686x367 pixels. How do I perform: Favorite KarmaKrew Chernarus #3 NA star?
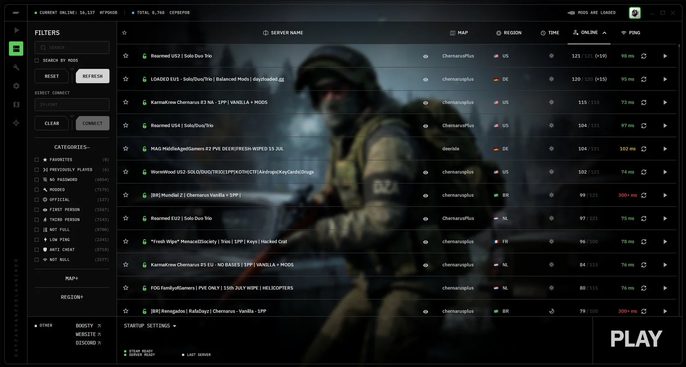(126, 102)
